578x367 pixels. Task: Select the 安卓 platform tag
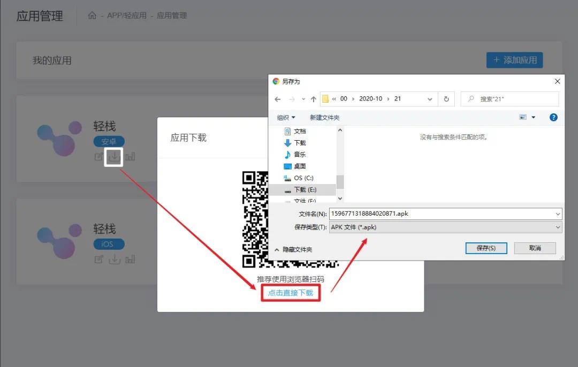click(x=109, y=141)
